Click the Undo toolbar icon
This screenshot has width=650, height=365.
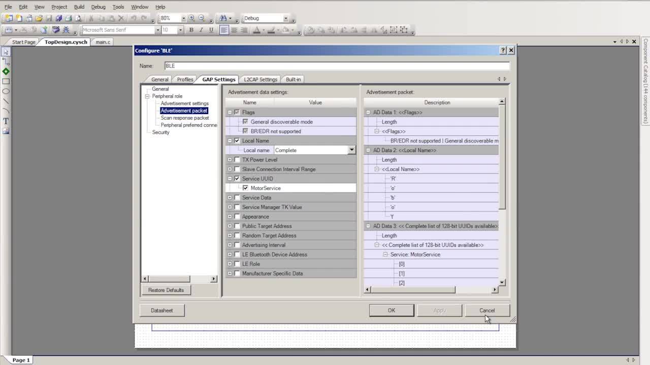click(133, 18)
